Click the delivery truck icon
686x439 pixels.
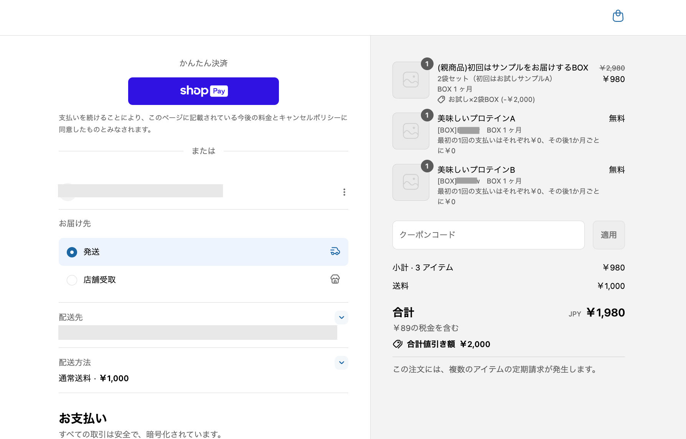point(335,251)
